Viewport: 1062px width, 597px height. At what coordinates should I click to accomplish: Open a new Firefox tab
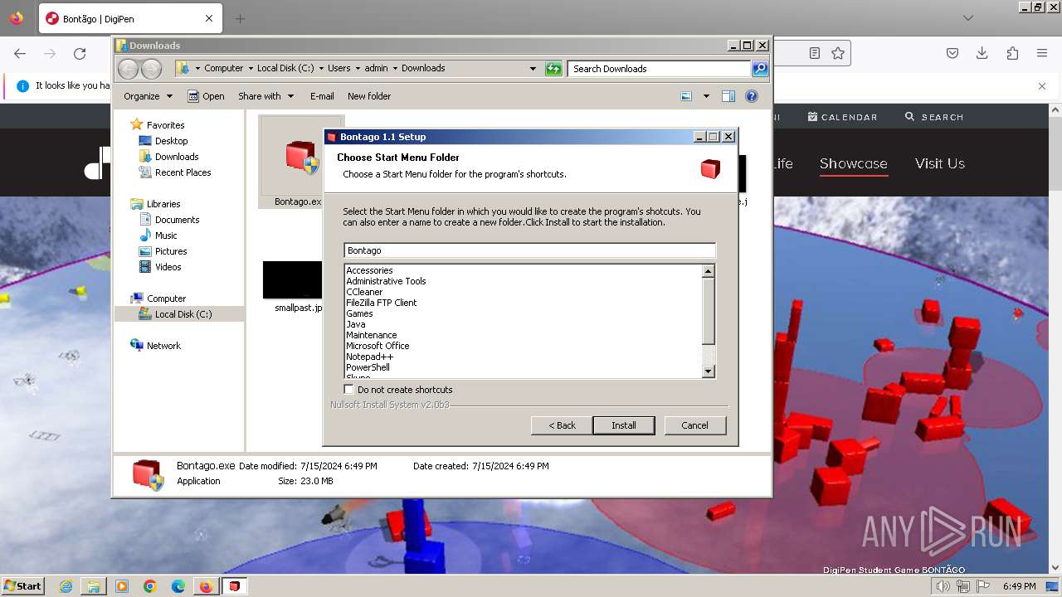pos(240,18)
